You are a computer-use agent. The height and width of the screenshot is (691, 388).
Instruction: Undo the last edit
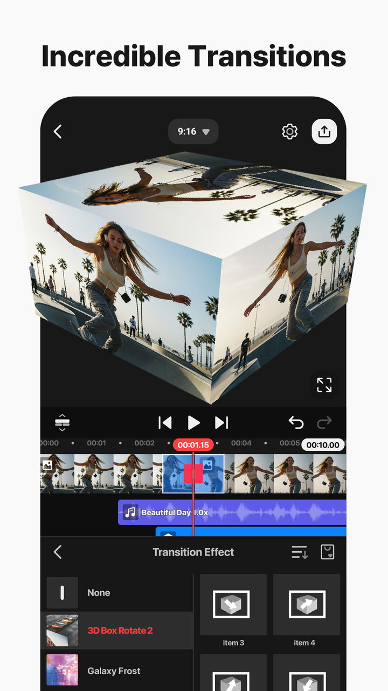click(296, 423)
